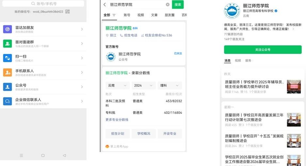Image resolution: width=306 pixels, height=166 pixels.
Task: Open the 手机联系人 row chevron
Action: 82,72
